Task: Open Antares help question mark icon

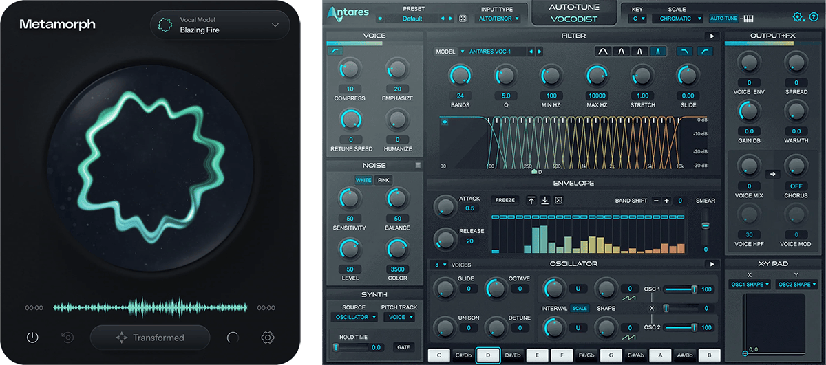Action: (x=814, y=17)
